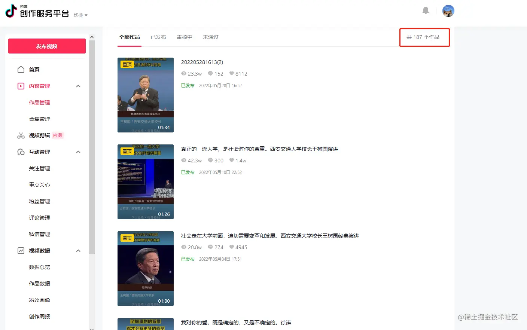The image size is (527, 330).
Task: Click comment icon beside 274
Action: point(210,247)
